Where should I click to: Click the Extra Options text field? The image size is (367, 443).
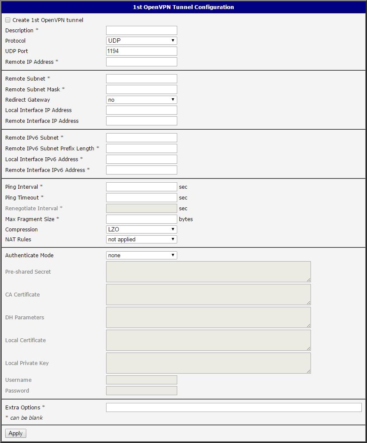(x=234, y=407)
